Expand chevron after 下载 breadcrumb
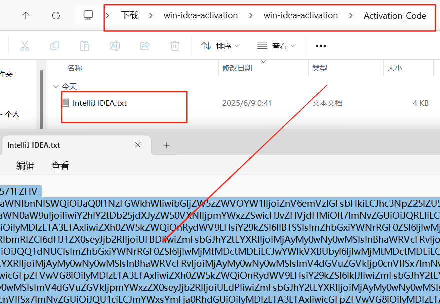This screenshot has width=440, height=304. [x=151, y=15]
